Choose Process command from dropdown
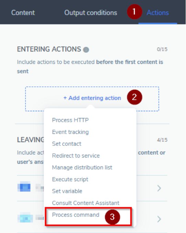The height and width of the screenshot is (233, 186). pos(75,215)
